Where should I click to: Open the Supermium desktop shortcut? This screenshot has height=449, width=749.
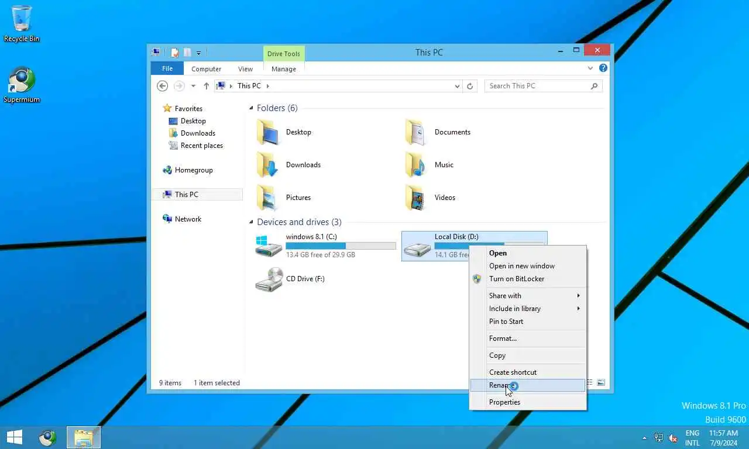click(22, 85)
